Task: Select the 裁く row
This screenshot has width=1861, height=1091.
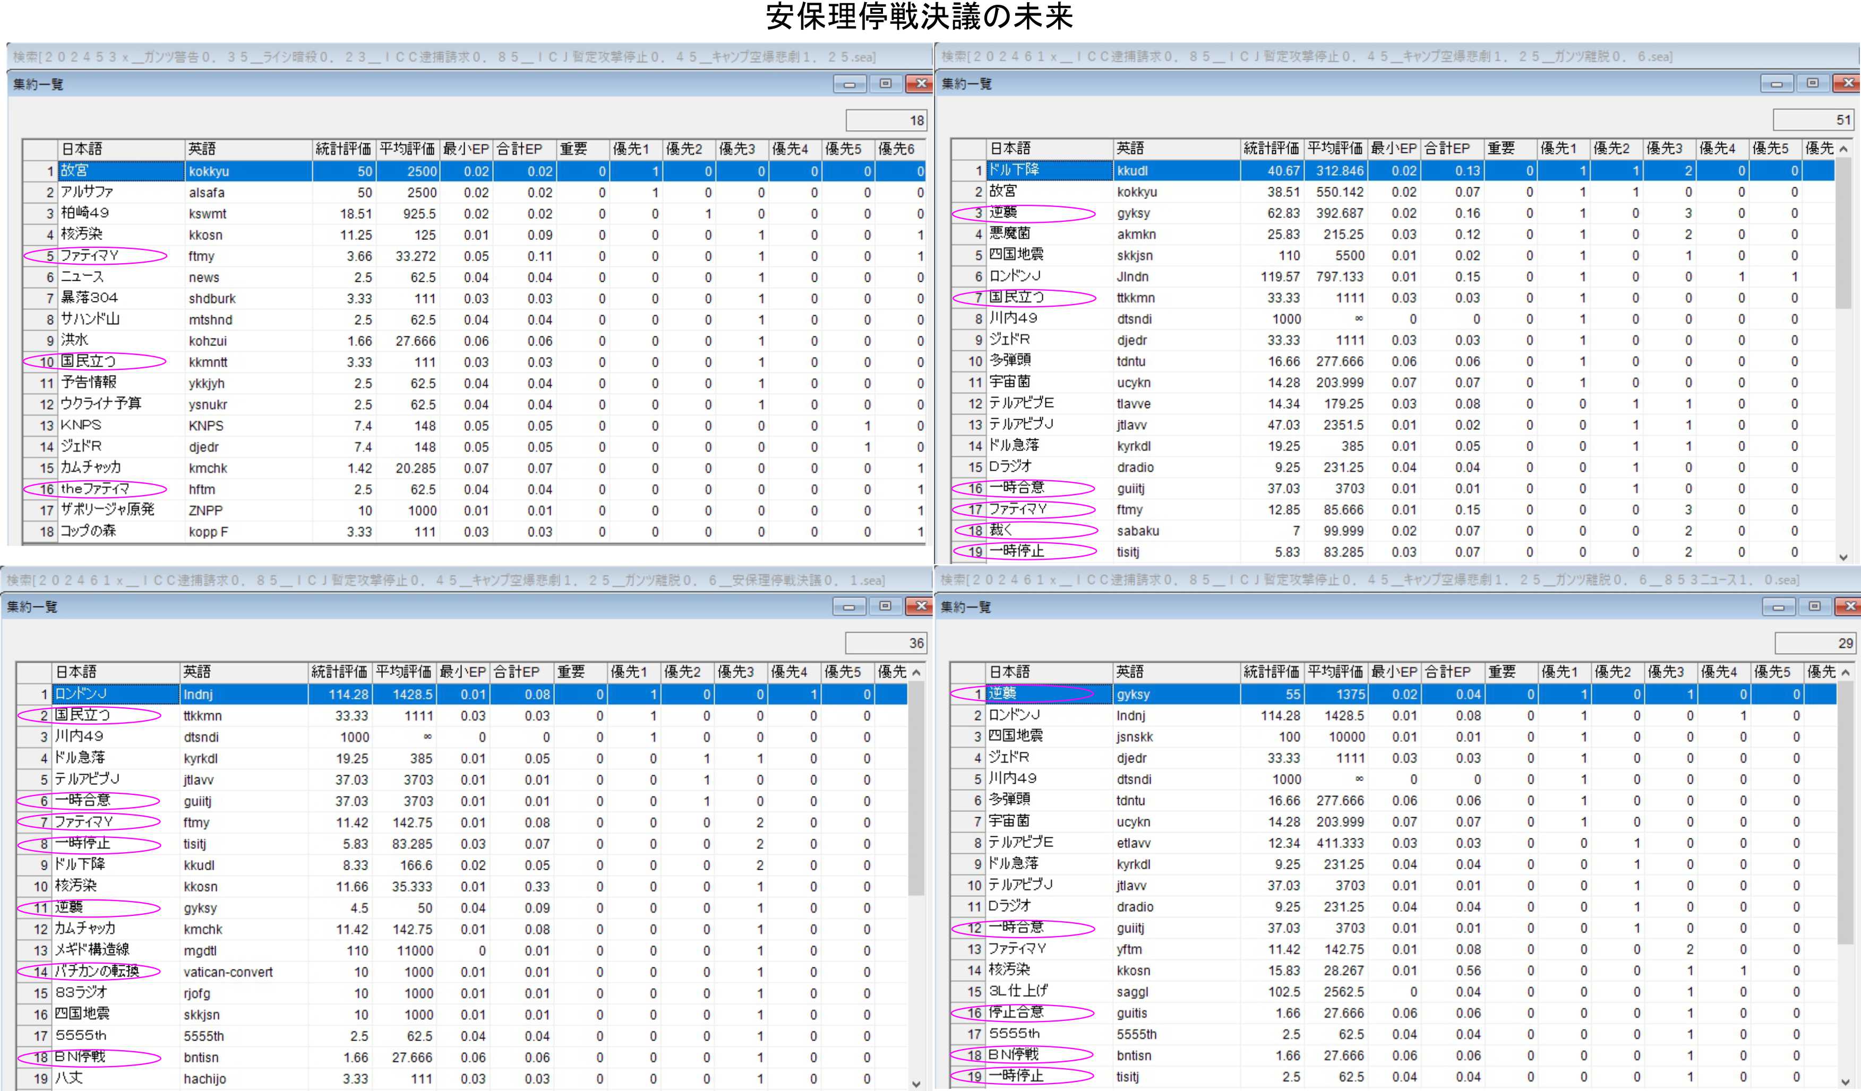Action: coord(1001,531)
